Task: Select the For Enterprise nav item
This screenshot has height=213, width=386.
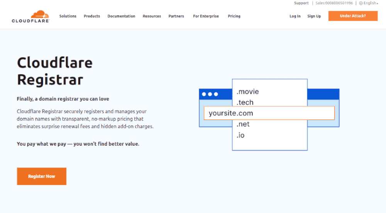Action: [206, 16]
